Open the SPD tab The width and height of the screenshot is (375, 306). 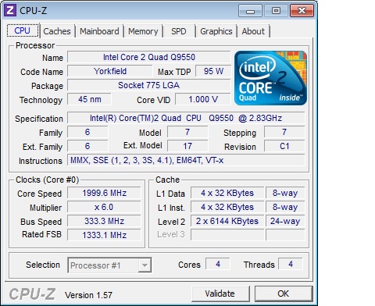[x=179, y=31]
